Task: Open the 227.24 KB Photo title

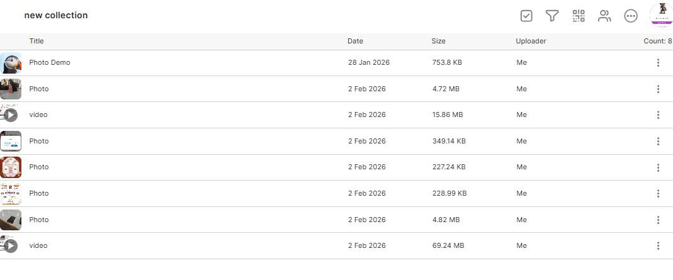Action: coord(39,167)
